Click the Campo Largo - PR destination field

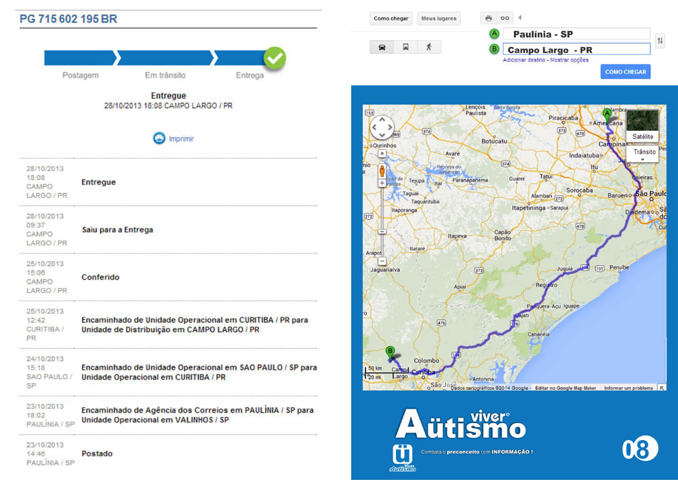pos(576,49)
